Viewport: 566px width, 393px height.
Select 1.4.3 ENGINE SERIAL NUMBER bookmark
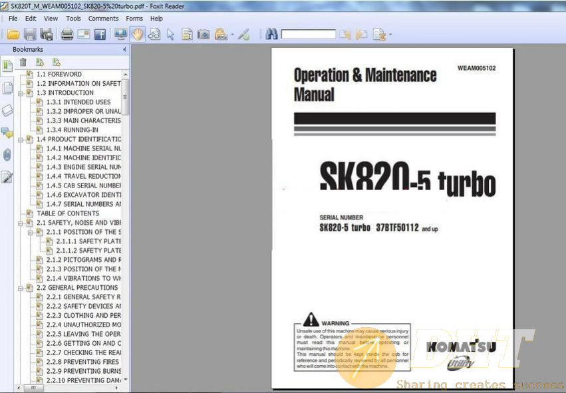[84, 167]
